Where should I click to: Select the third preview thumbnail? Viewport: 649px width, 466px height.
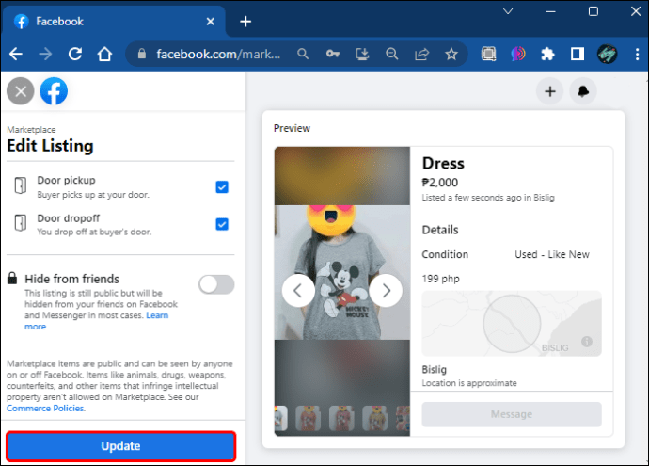click(x=341, y=418)
